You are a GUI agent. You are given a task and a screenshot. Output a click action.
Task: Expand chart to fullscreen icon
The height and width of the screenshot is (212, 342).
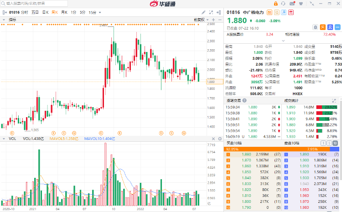211,12
